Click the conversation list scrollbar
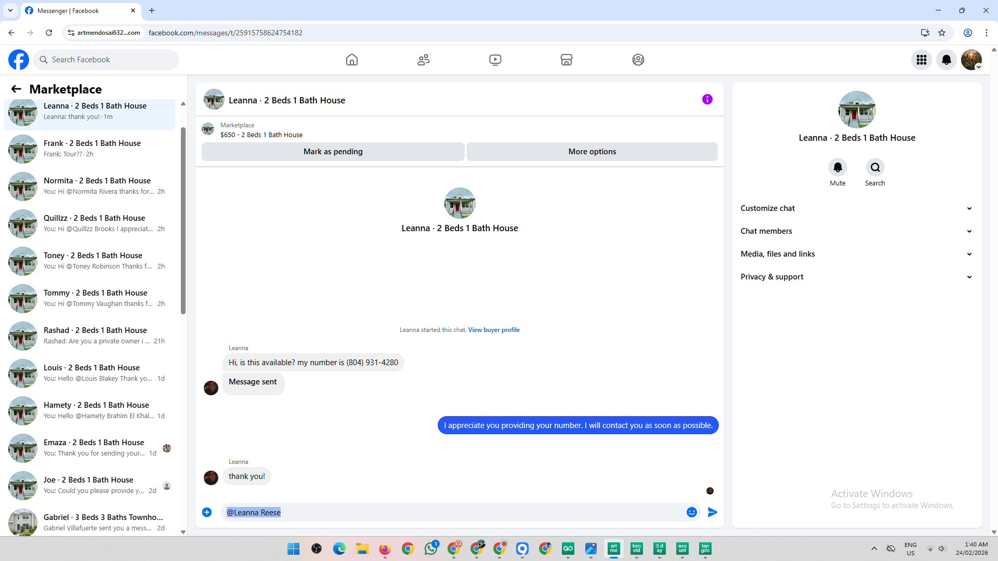This screenshot has width=998, height=561. (x=183, y=220)
